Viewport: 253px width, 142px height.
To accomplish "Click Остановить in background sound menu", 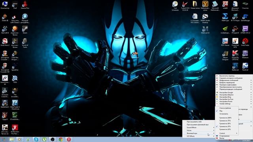I will tap(227, 114).
